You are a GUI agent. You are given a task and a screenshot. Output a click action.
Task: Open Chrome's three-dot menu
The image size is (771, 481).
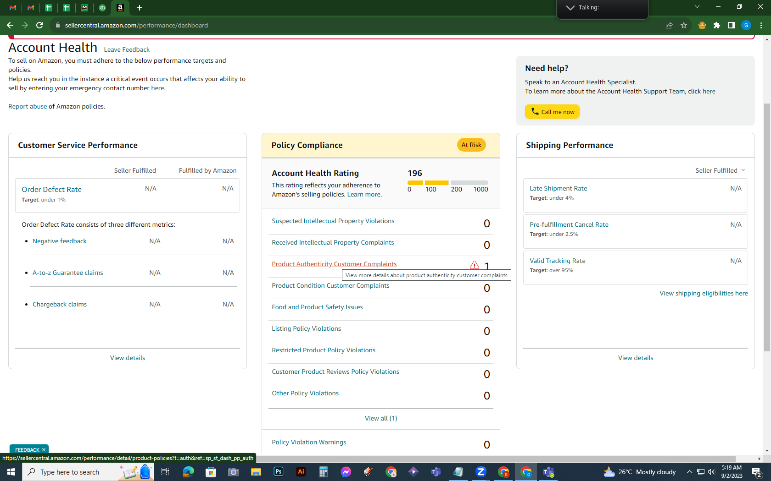pyautogui.click(x=761, y=25)
